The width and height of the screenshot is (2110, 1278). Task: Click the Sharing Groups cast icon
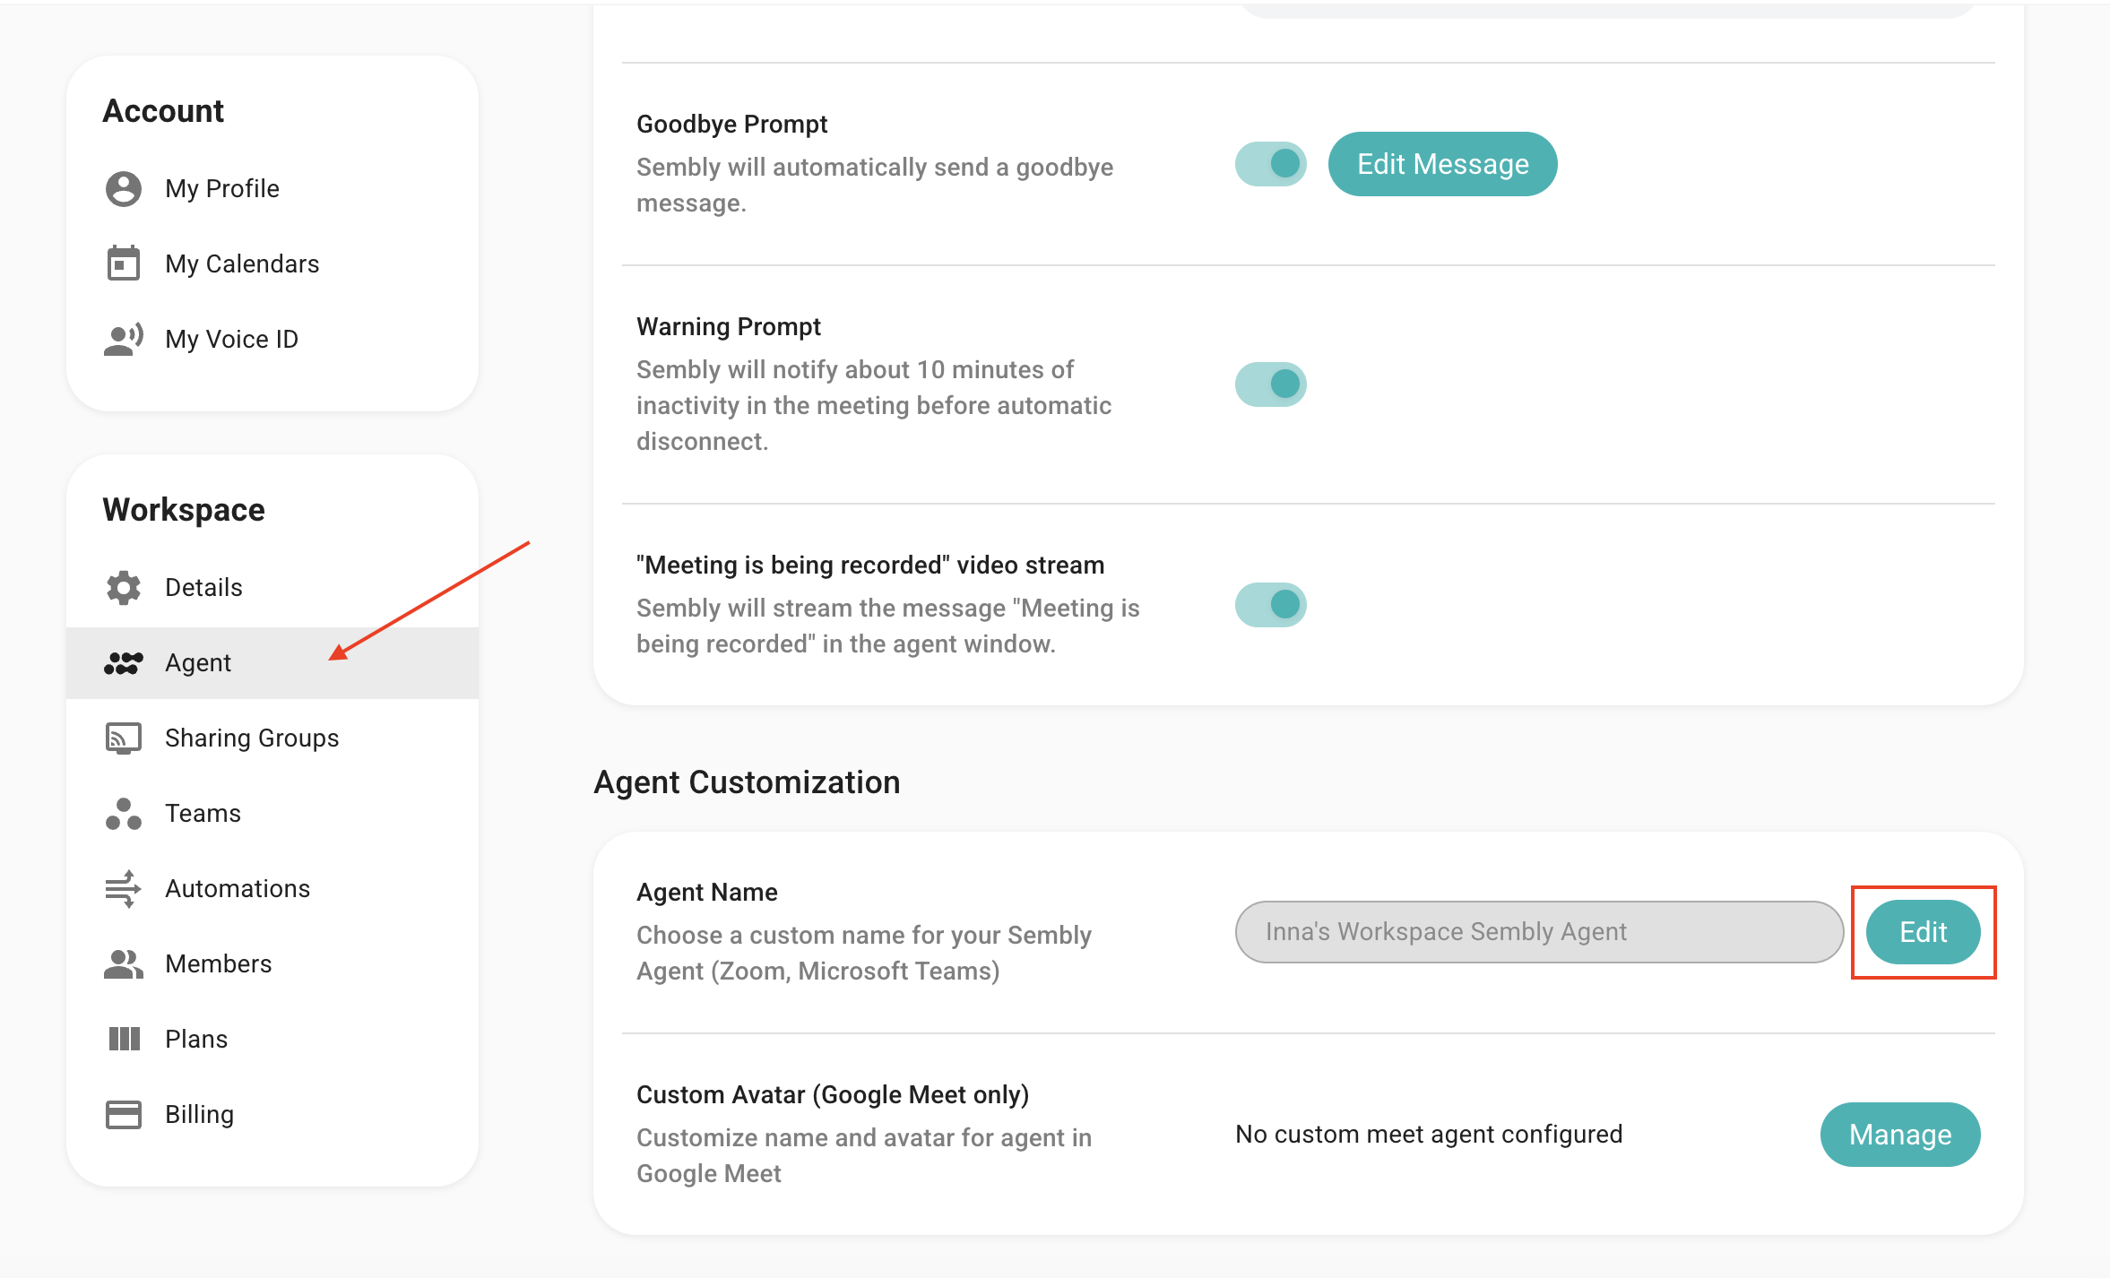pyautogui.click(x=124, y=738)
